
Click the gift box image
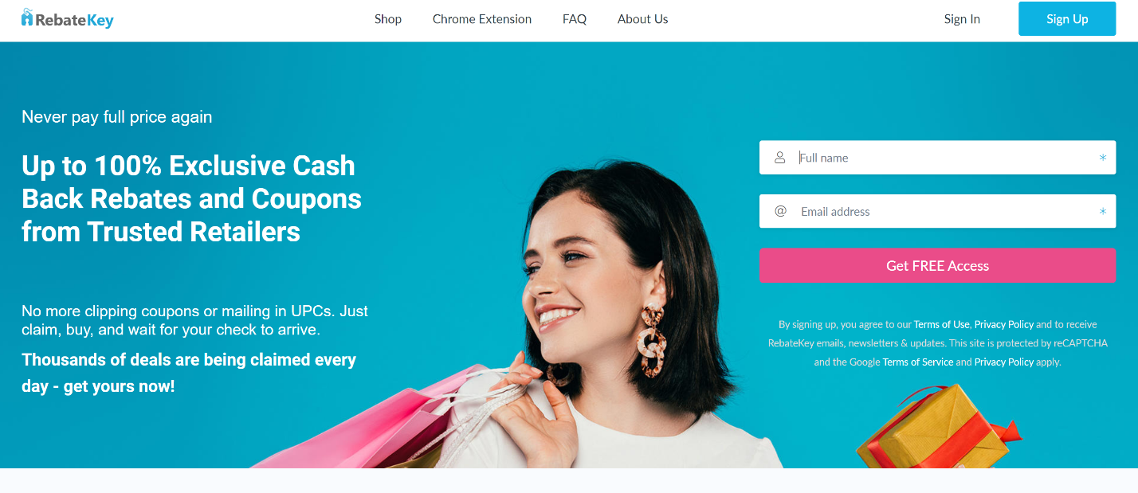[x=936, y=427]
